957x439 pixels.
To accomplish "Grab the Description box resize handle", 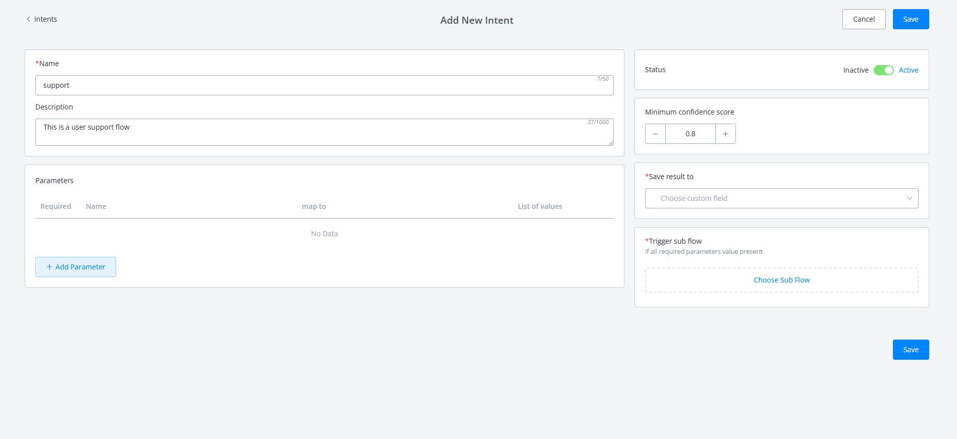I will pos(611,143).
